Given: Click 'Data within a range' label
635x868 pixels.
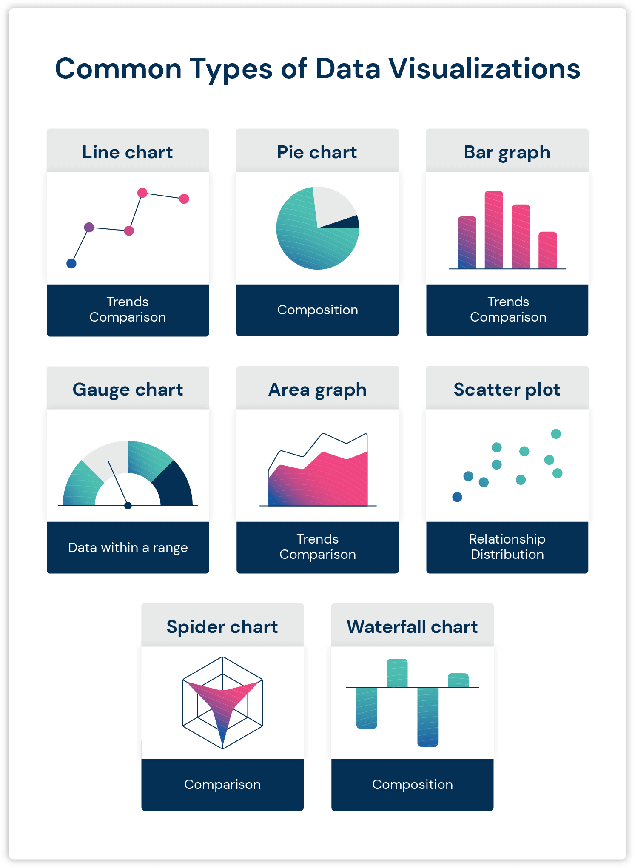Looking at the screenshot, I should click(x=128, y=547).
